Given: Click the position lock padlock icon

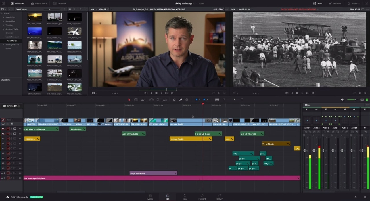Looking at the screenshot, I should pyautogui.click(x=187, y=99).
